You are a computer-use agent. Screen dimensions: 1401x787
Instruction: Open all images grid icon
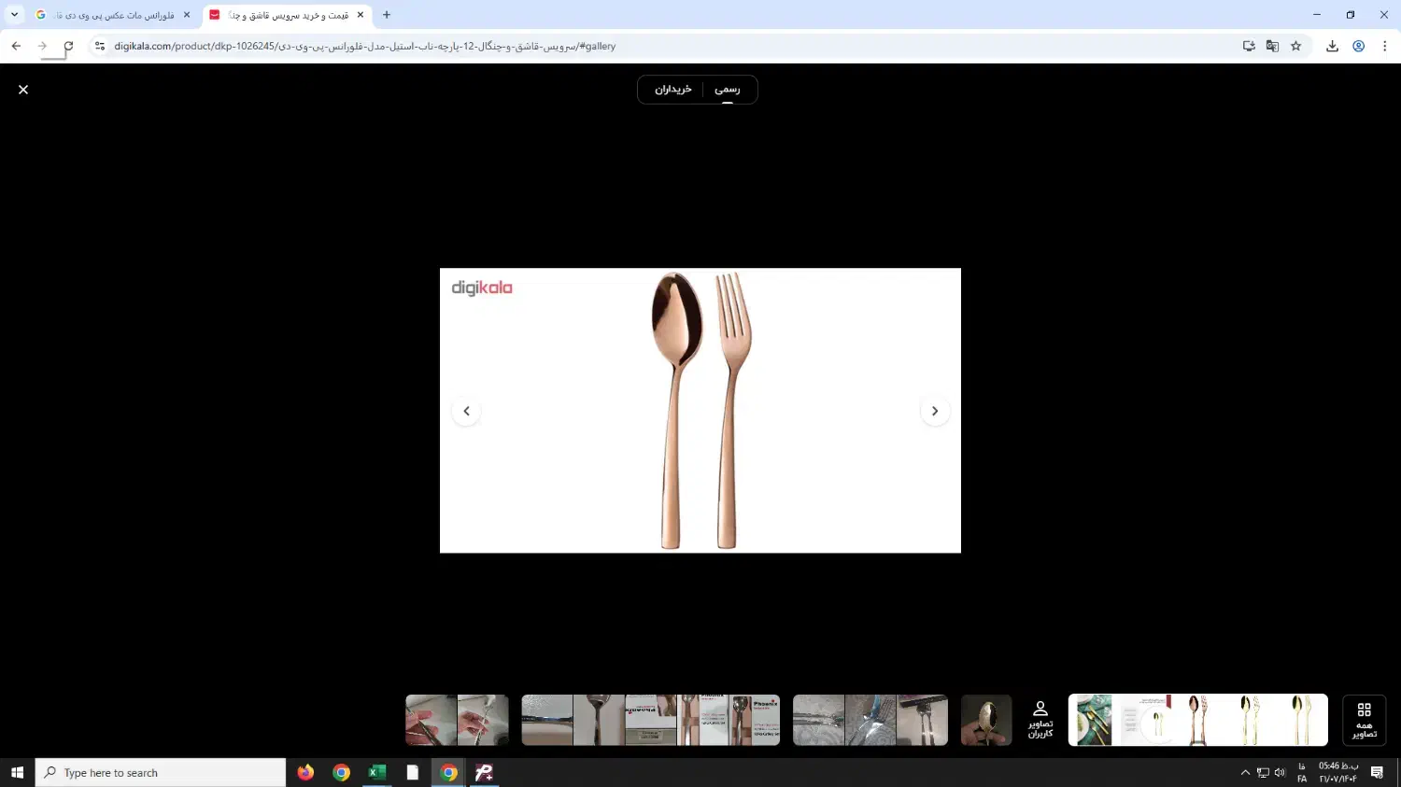1364,720
